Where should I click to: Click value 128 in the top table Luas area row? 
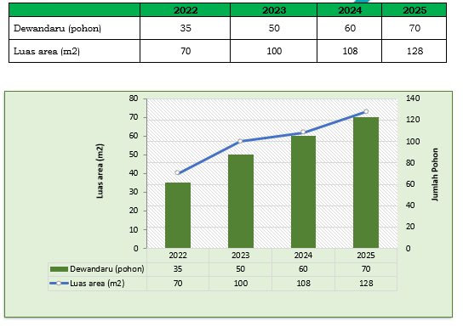coord(414,51)
